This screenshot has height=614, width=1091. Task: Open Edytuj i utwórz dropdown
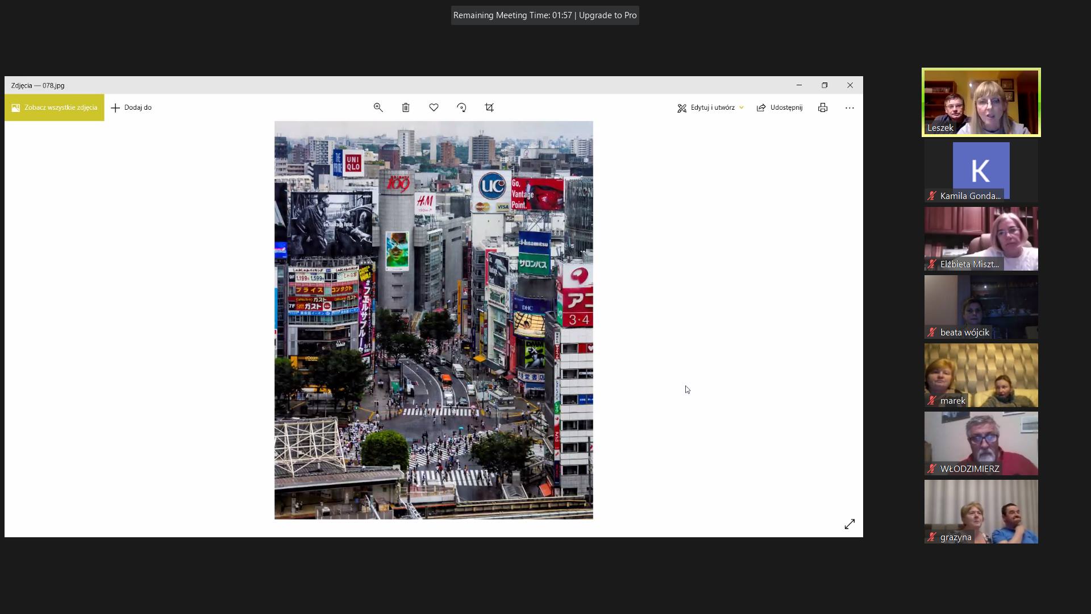(710, 107)
